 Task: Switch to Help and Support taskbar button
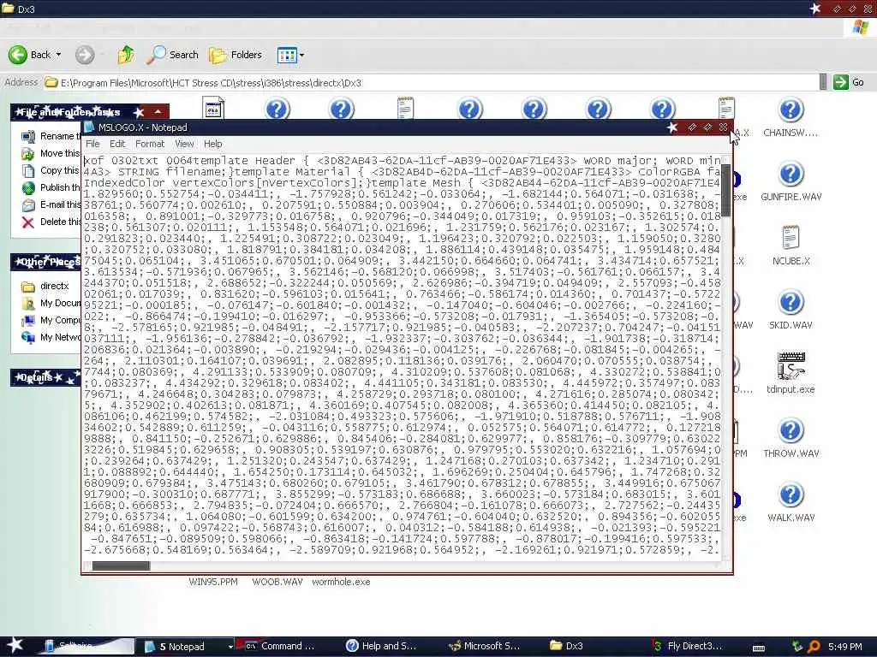click(x=381, y=647)
